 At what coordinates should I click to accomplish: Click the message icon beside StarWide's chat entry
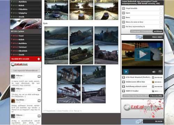click(39, 101)
